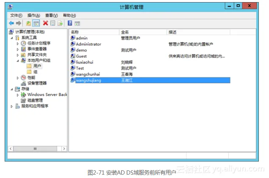Click the 事件查看器 icon in tree
The width and height of the screenshot is (269, 178).
(23, 49)
